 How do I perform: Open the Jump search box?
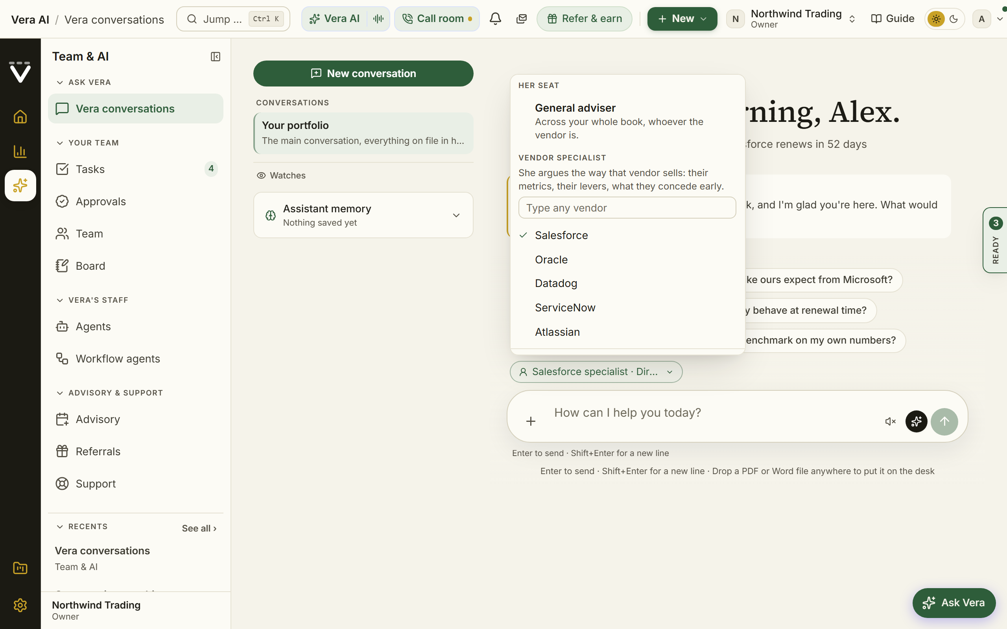tap(233, 19)
